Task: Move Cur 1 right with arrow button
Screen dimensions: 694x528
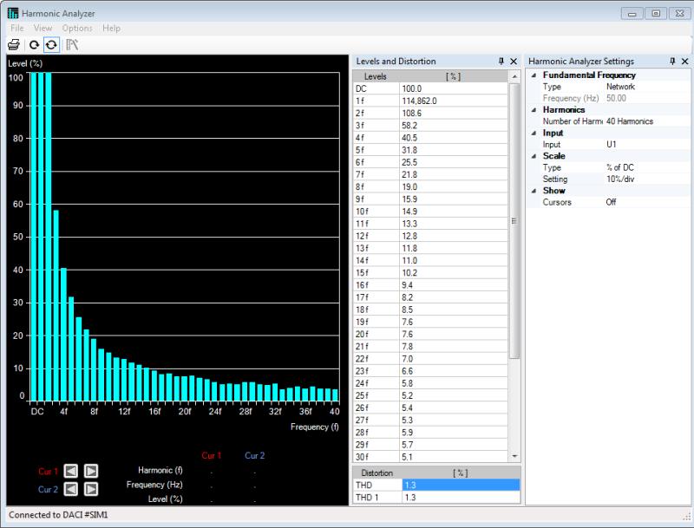Action: point(91,471)
